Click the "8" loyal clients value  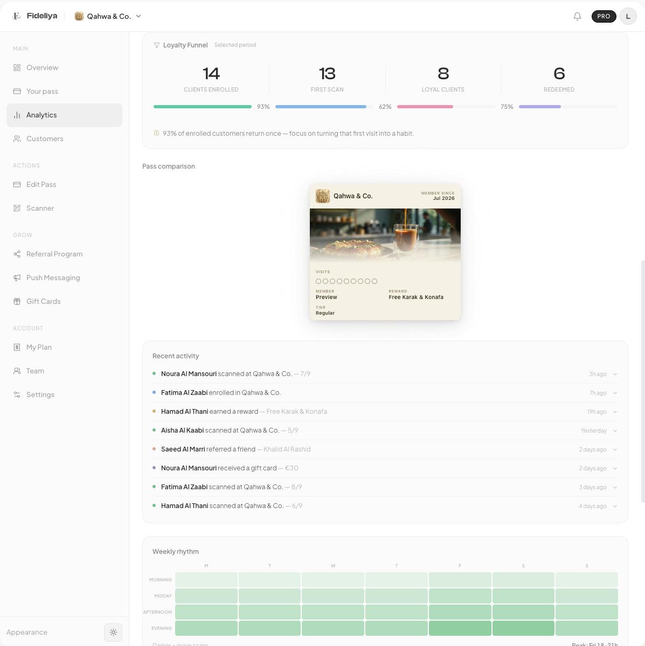pos(443,74)
